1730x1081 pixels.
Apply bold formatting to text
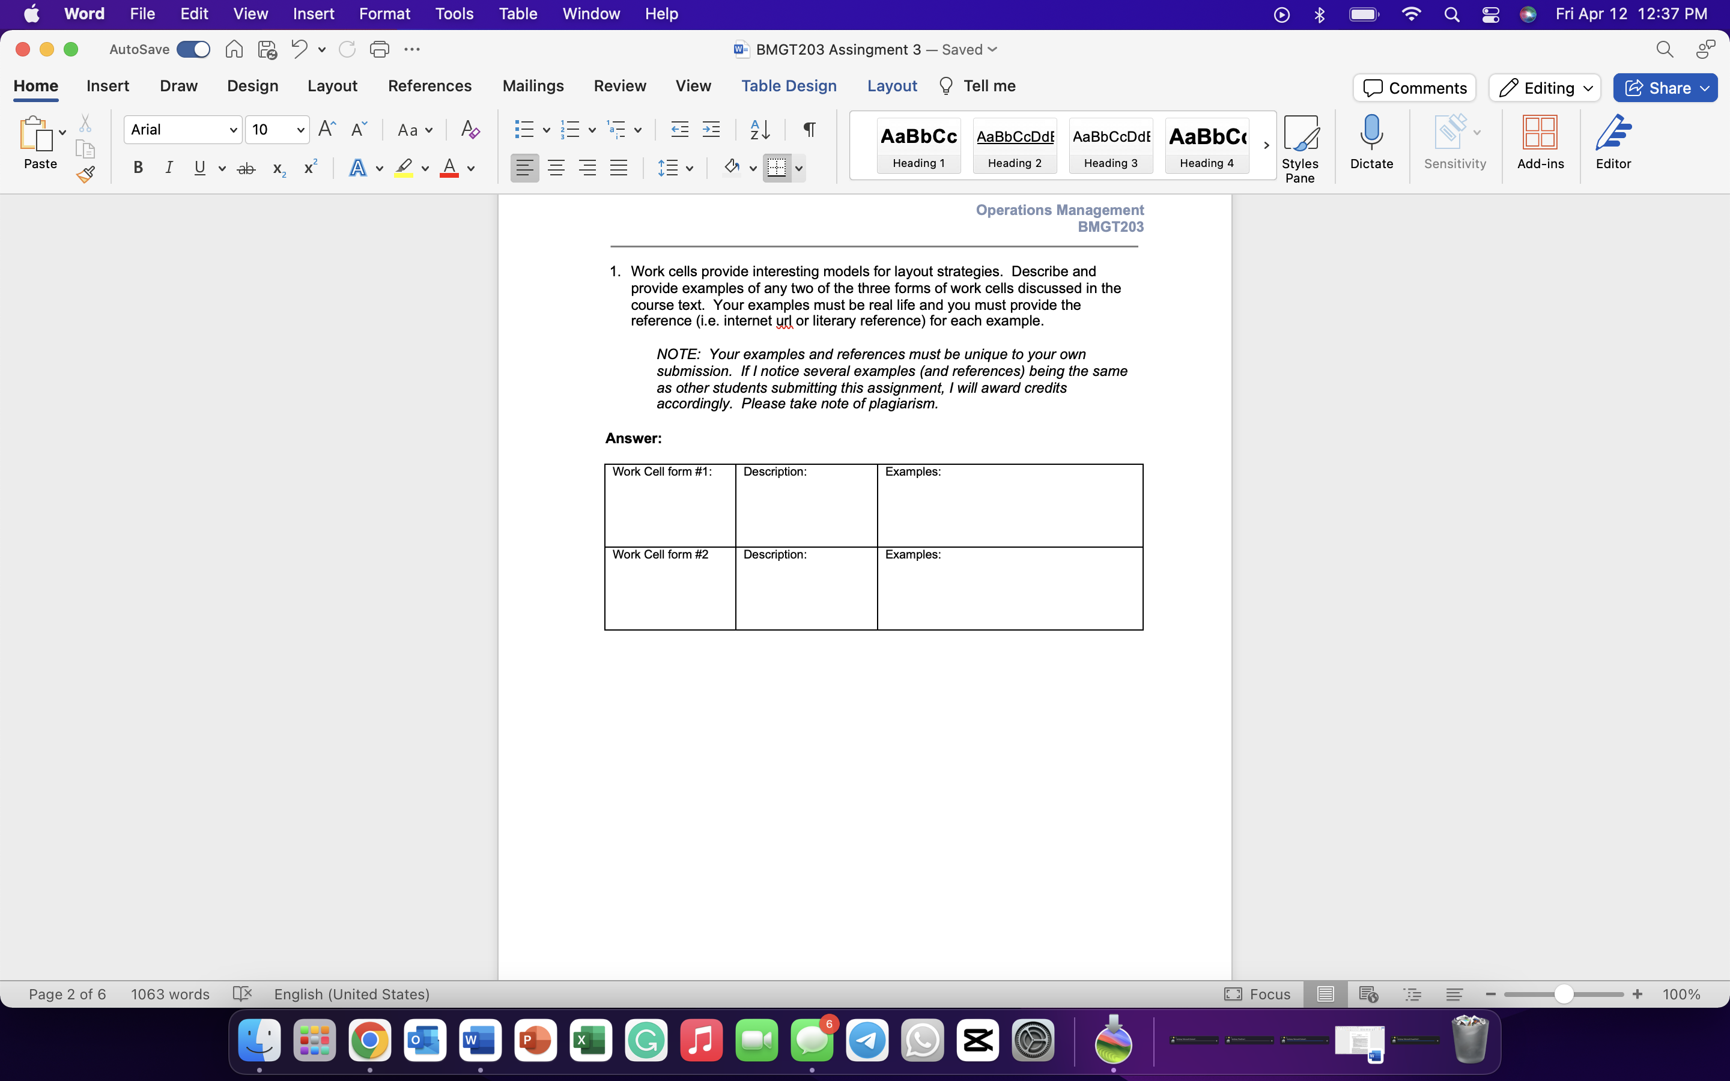coord(137,168)
